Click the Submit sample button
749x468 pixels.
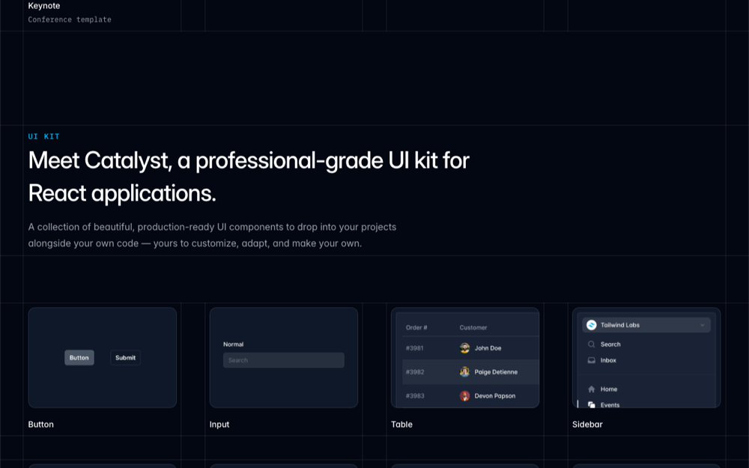125,358
